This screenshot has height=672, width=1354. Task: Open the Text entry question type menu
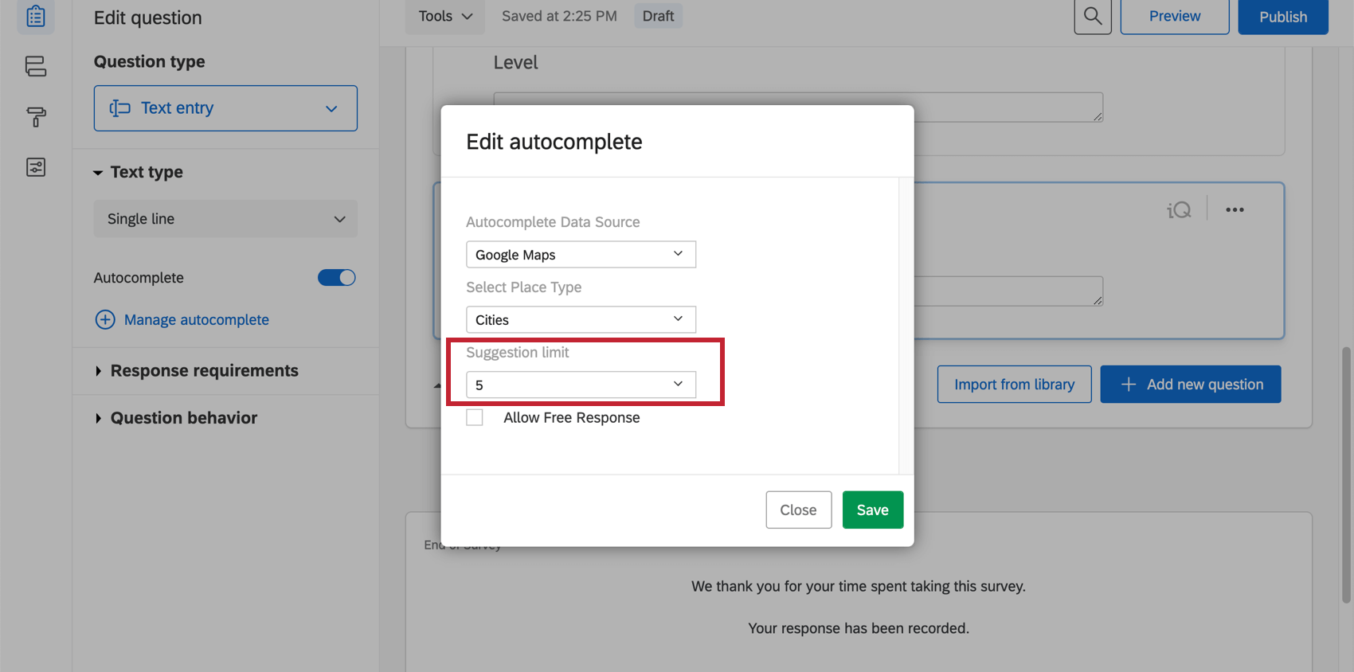point(225,108)
